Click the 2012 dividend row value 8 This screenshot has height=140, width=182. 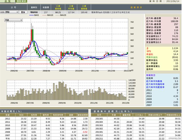click(177, 90)
